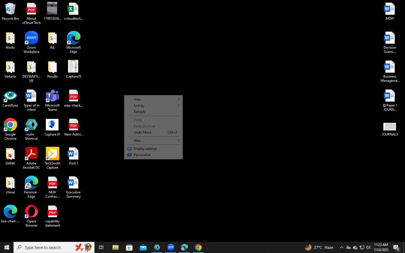Select the CareUEyes shortcut icon
The width and height of the screenshot is (405, 253).
tap(10, 99)
